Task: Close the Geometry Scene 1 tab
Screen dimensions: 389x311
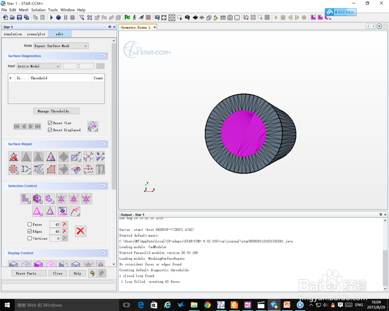Action: 154,27
